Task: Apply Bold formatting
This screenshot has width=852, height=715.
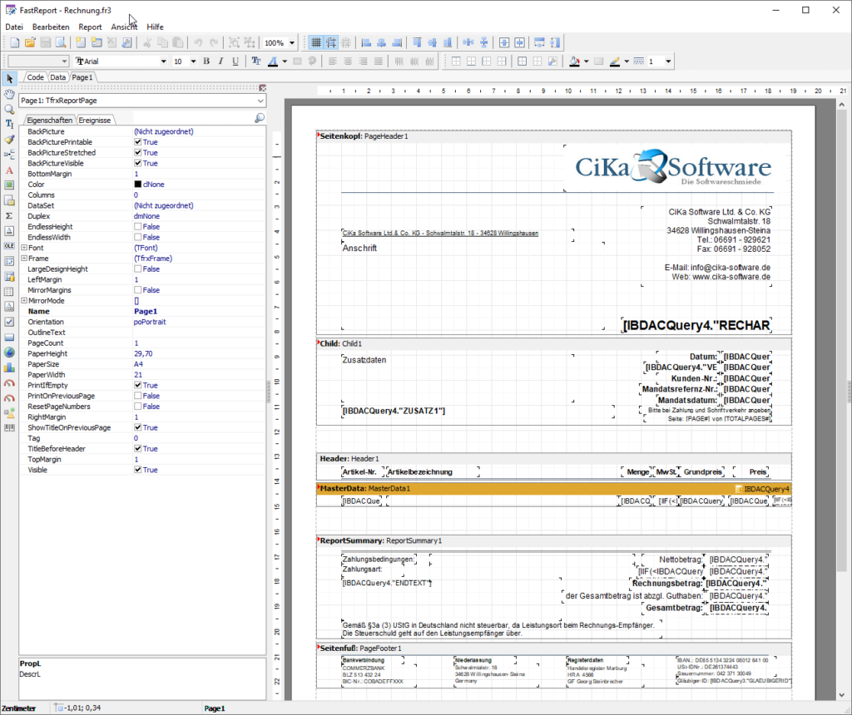Action: (206, 62)
